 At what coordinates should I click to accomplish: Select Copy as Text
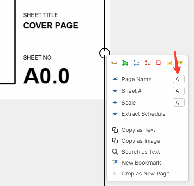click(x=138, y=130)
